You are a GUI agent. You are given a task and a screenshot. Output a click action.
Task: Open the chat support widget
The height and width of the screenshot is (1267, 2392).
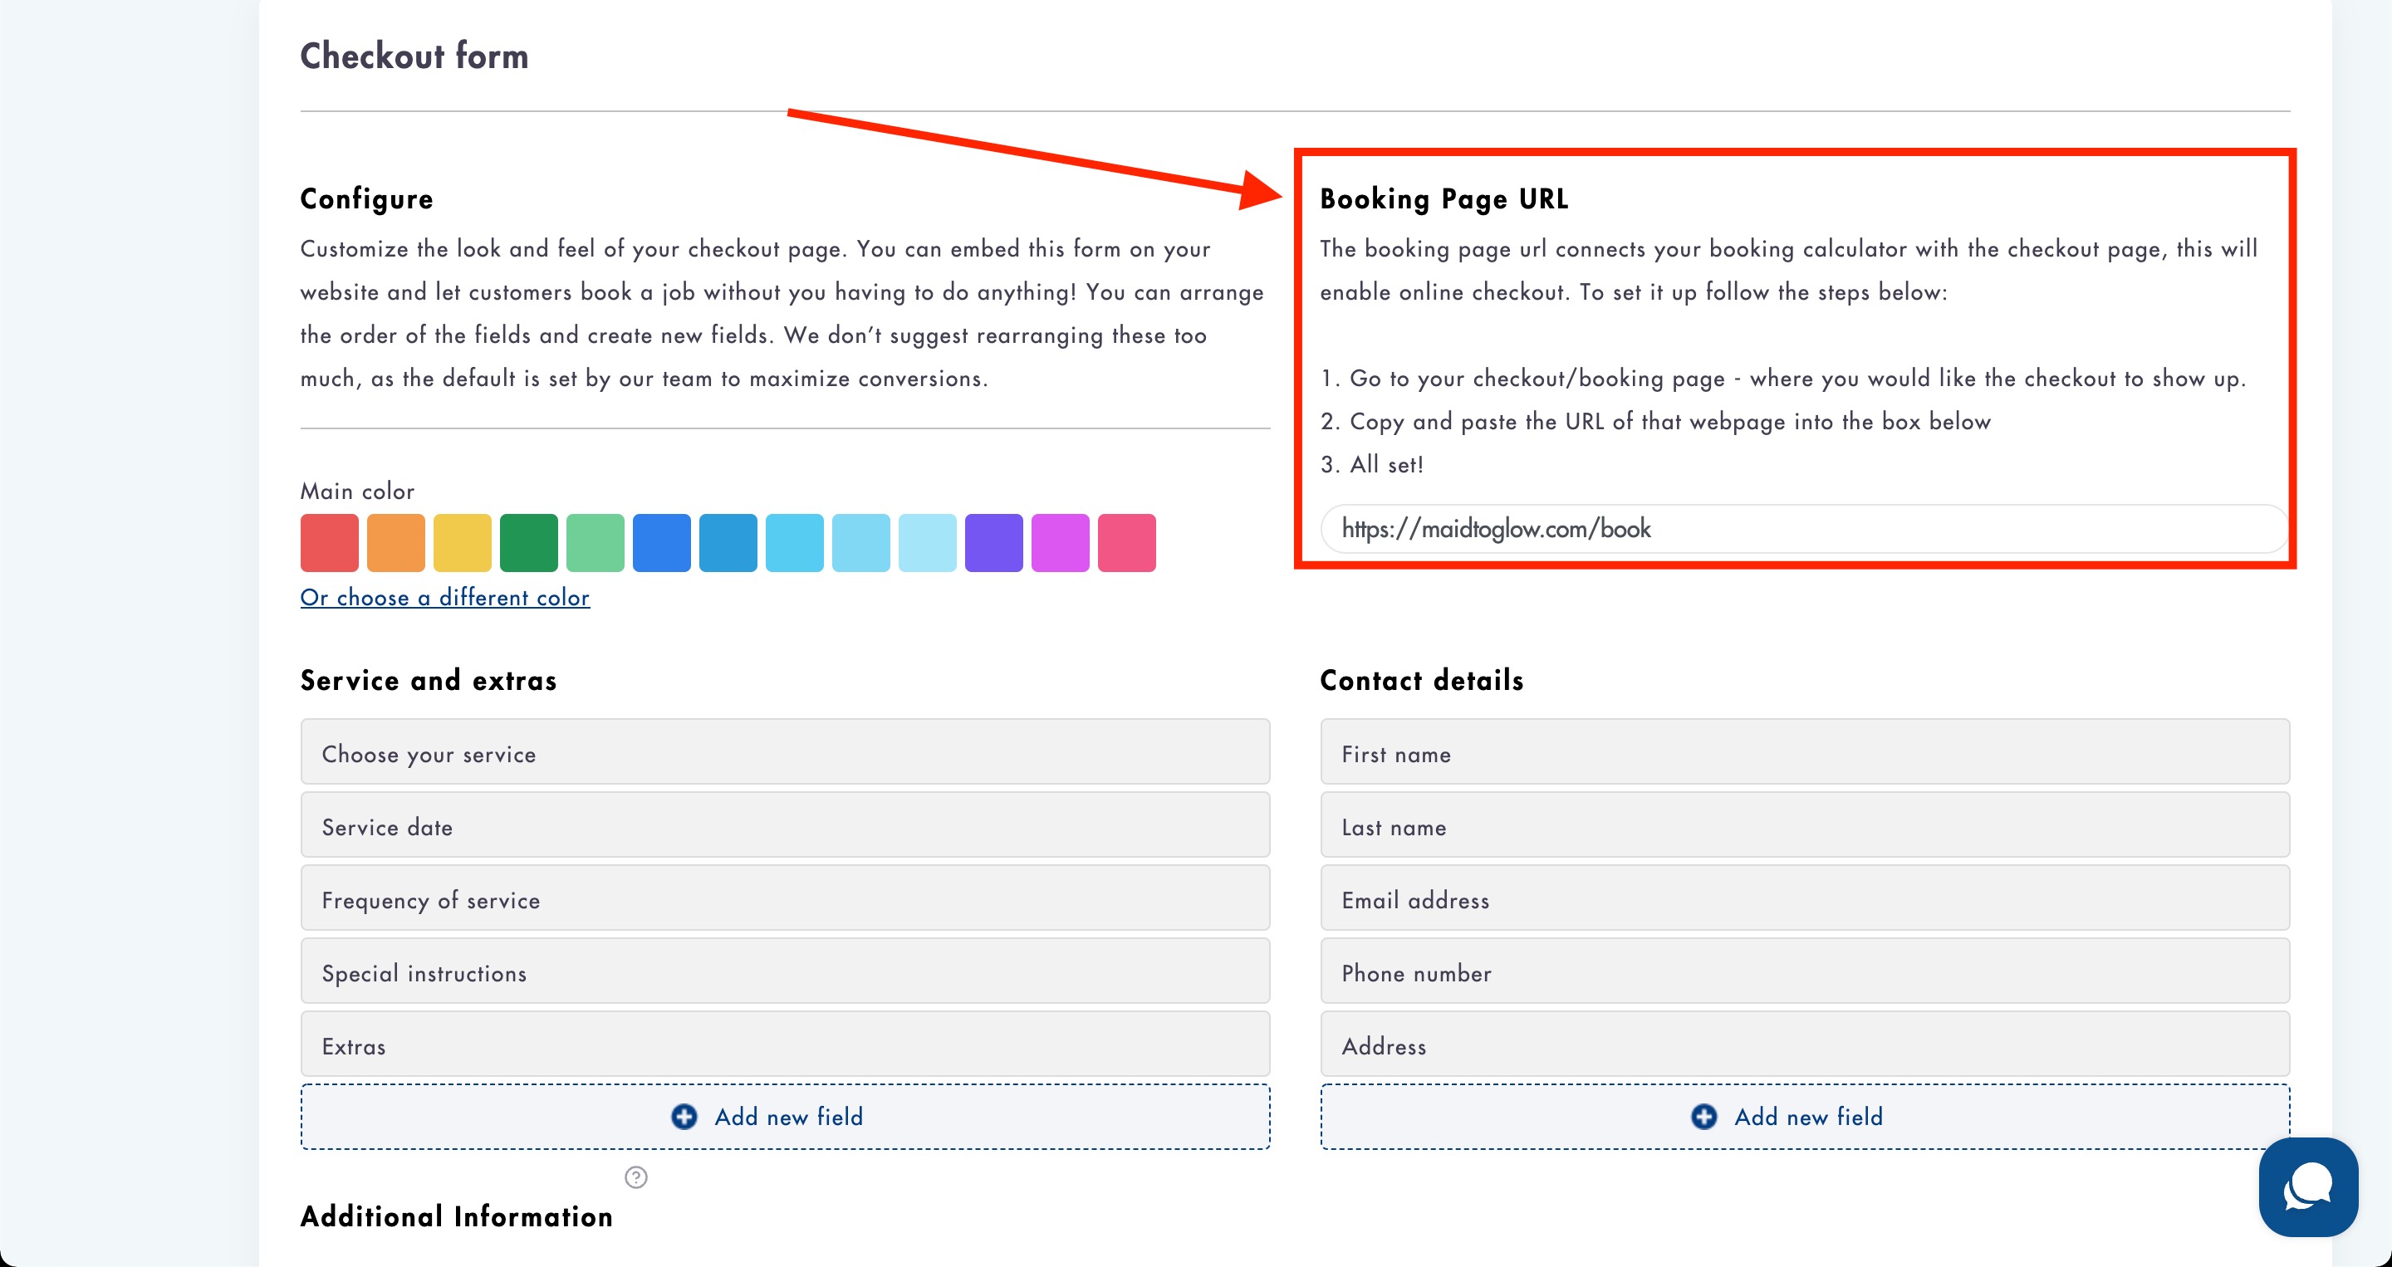(2307, 1186)
